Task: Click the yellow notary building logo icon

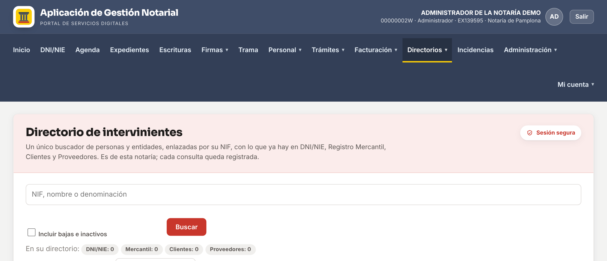Action: [x=24, y=17]
